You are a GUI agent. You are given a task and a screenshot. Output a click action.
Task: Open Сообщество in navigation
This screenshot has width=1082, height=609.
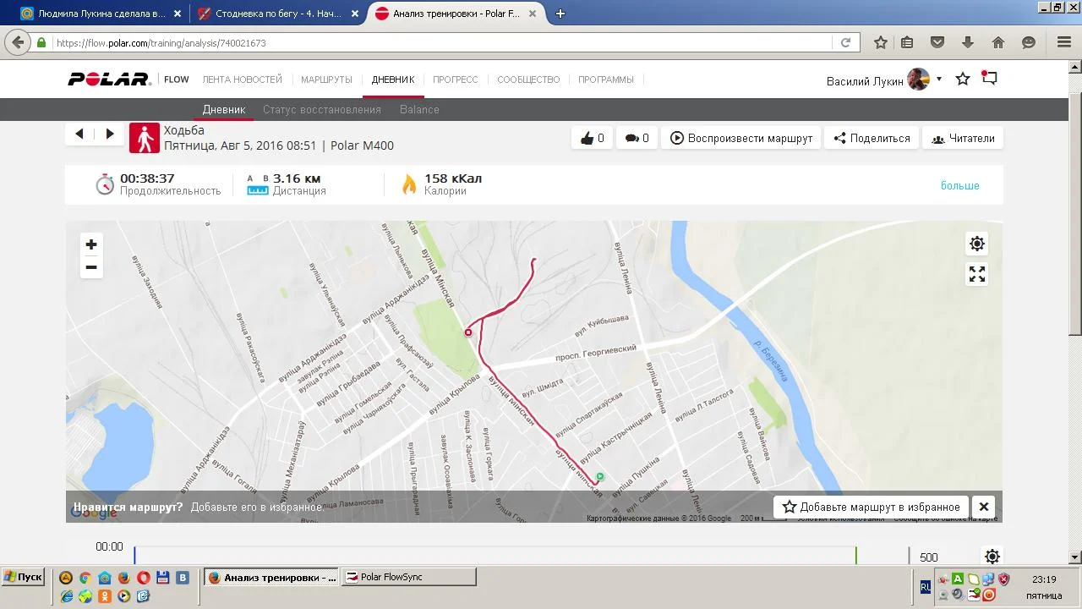point(528,80)
